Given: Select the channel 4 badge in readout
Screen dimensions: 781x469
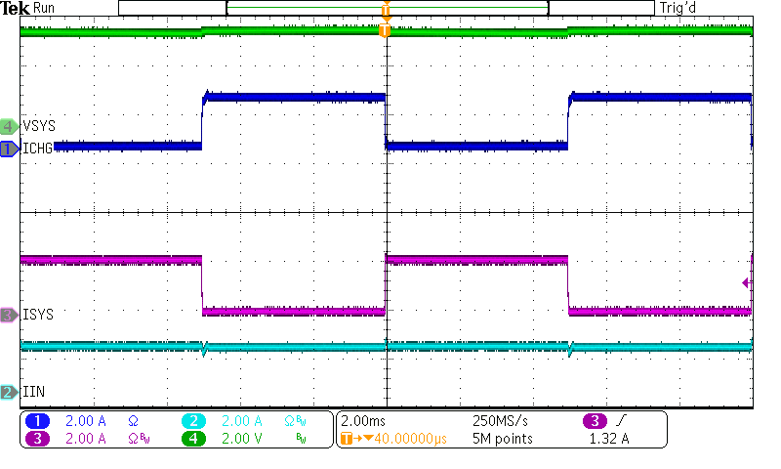Looking at the screenshot, I should pyautogui.click(x=194, y=439).
